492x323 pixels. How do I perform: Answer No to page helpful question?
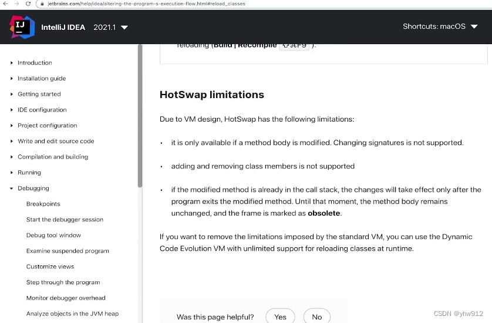coord(317,317)
